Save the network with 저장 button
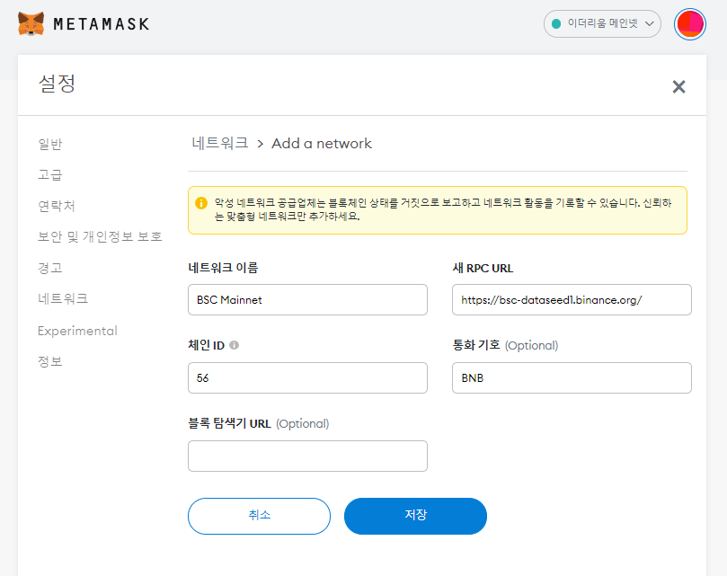 point(415,516)
